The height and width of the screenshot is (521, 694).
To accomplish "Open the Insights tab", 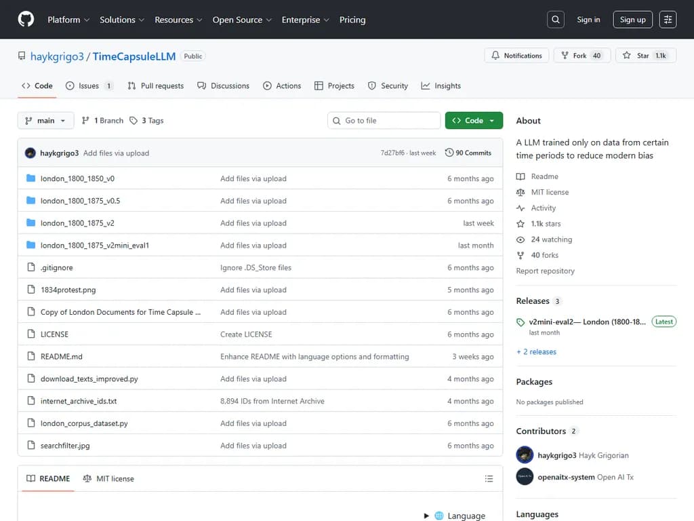I will 441,86.
